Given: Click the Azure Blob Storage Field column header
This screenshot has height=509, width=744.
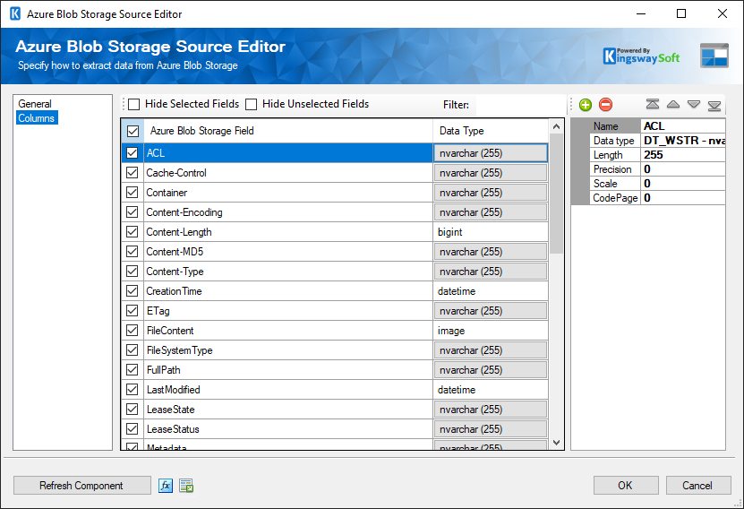Looking at the screenshot, I should click(x=288, y=131).
